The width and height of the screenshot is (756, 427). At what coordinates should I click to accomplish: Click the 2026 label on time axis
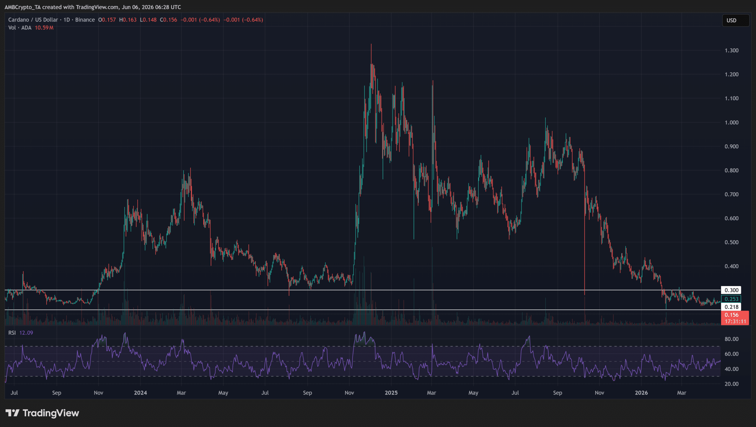coord(641,393)
